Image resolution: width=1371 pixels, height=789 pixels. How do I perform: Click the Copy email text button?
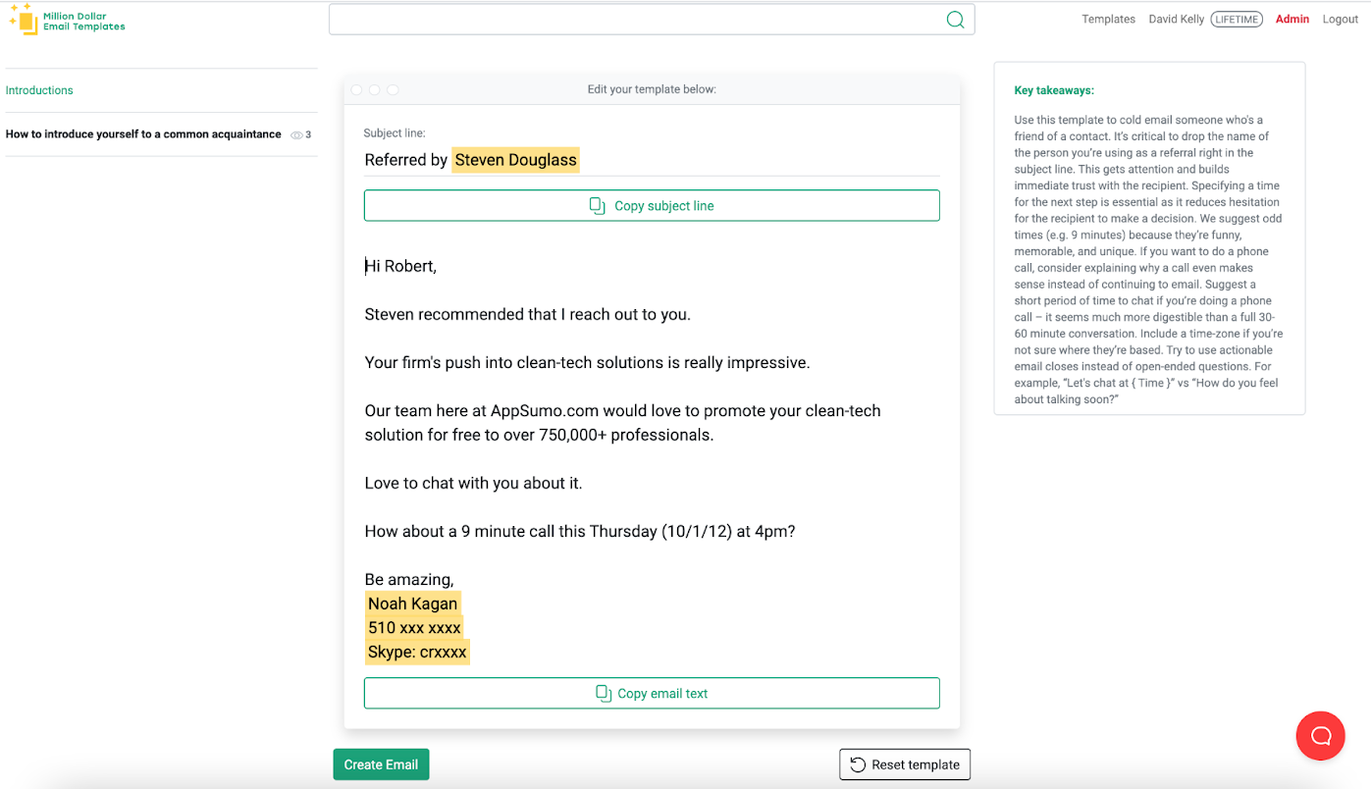(x=652, y=694)
